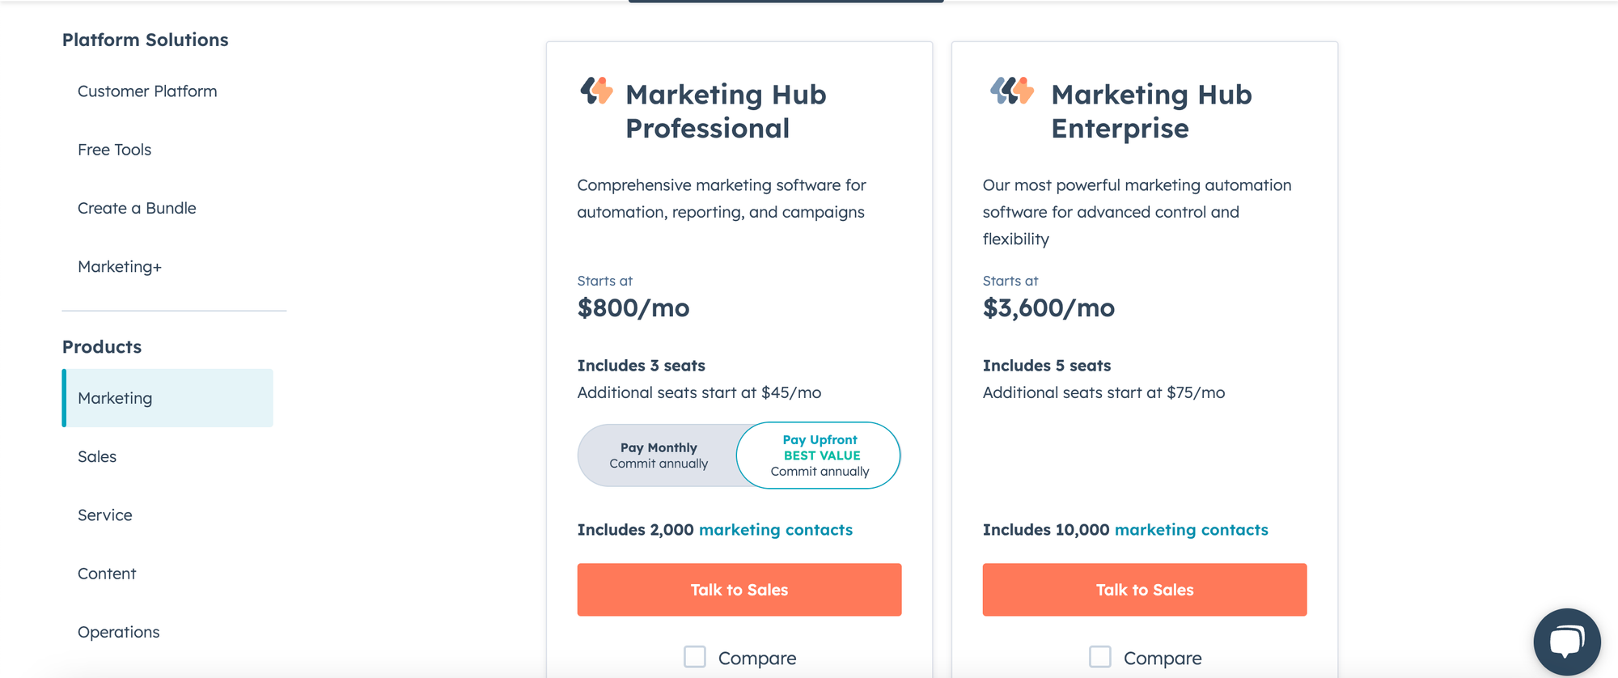Image resolution: width=1618 pixels, height=678 pixels.
Task: Open the Content product category
Action: point(107,573)
